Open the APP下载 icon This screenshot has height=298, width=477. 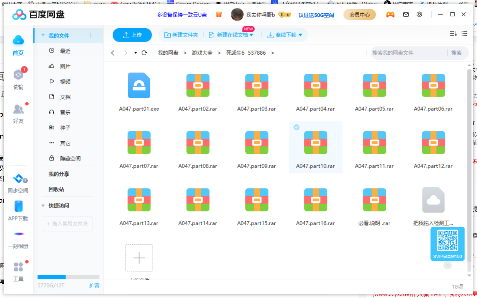18,206
